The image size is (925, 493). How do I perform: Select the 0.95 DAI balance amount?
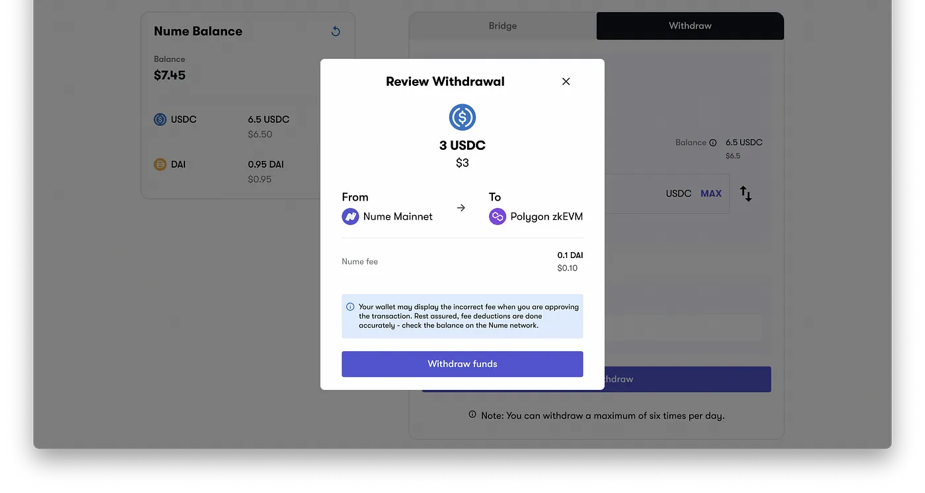(x=266, y=164)
